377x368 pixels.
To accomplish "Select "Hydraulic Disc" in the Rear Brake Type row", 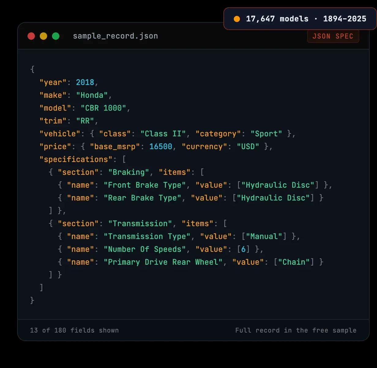I will [273, 198].
